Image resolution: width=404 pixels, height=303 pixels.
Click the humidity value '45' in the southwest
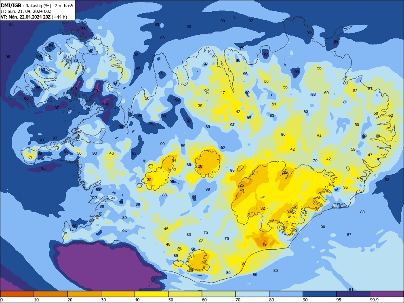166,229
